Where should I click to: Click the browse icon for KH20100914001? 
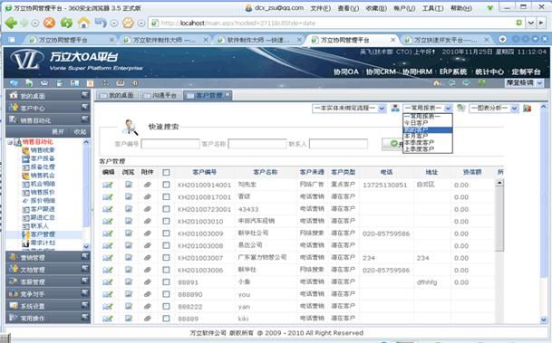tap(129, 185)
